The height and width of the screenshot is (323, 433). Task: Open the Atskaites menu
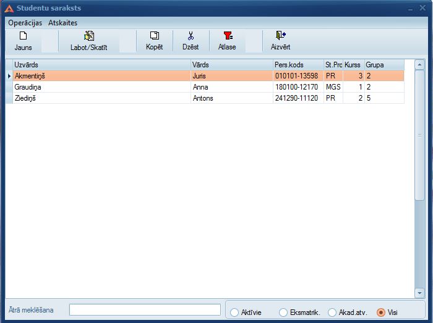[x=62, y=23]
